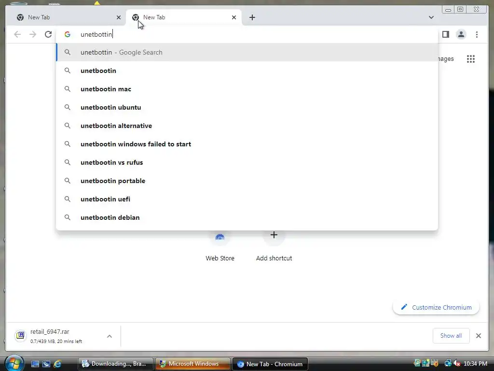The height and width of the screenshot is (371, 494).
Task: Click New Tab - Chromium taskbar button
Action: click(x=270, y=364)
